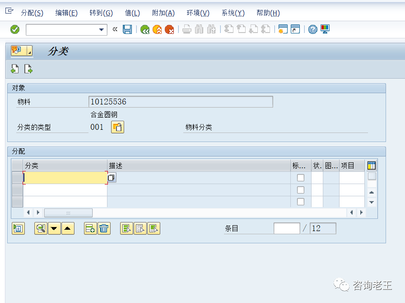405x303 pixels.
Task: Click the 描述 column header
Action: tap(199, 166)
